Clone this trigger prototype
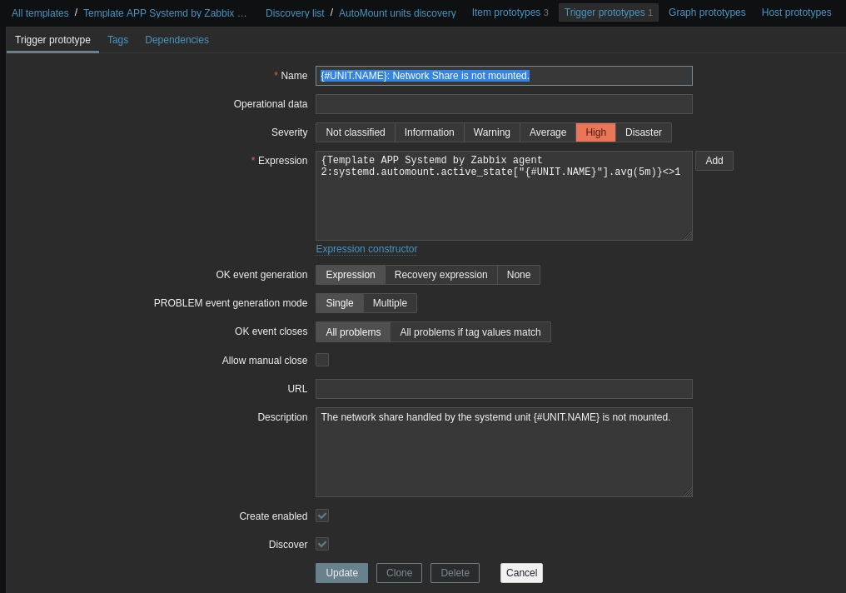 tap(399, 573)
